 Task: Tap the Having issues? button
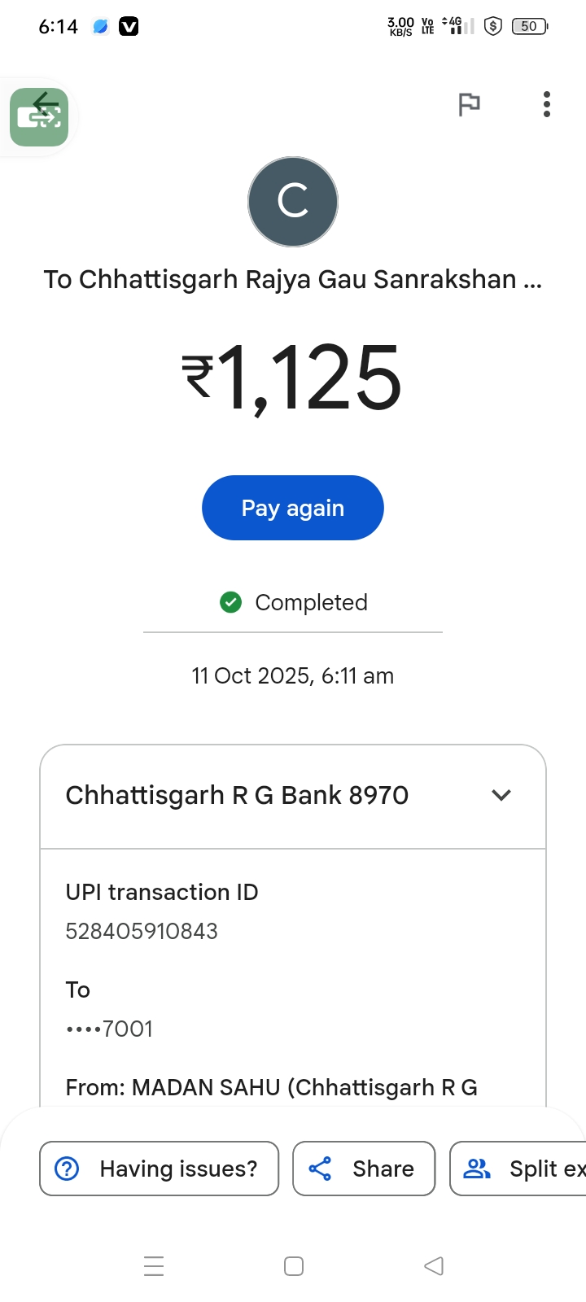click(160, 1169)
